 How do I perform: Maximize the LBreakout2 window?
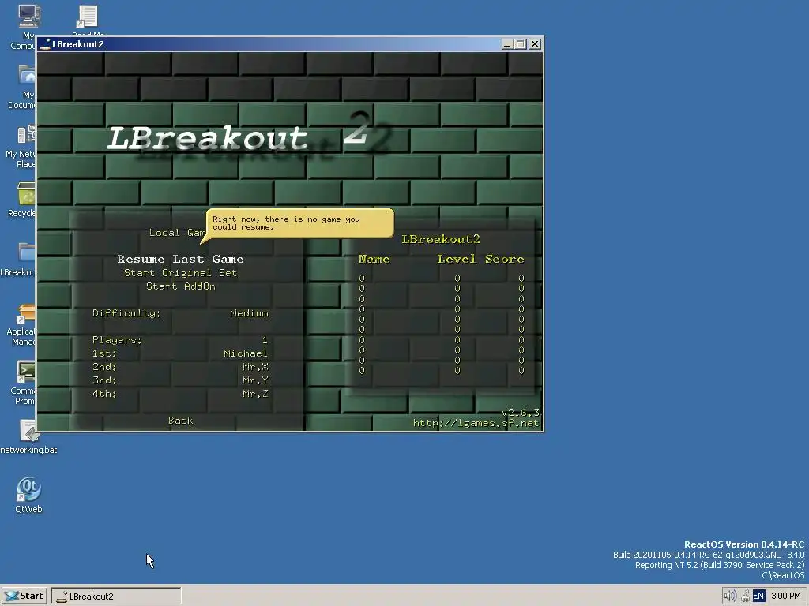520,44
